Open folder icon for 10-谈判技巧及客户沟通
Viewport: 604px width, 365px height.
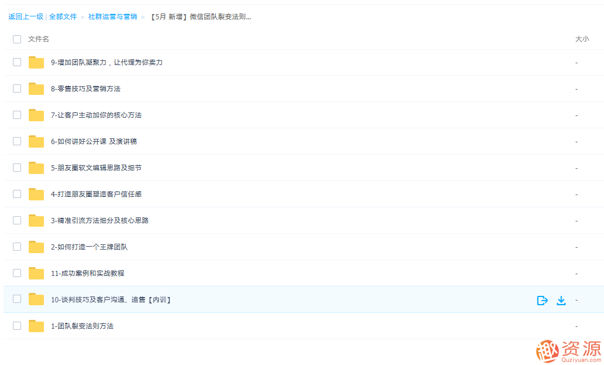36,299
